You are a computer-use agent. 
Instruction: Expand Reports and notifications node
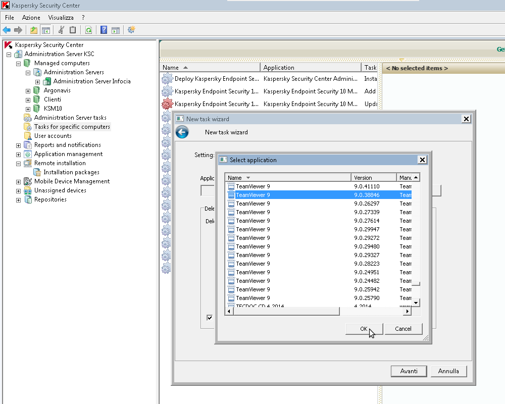coord(18,145)
